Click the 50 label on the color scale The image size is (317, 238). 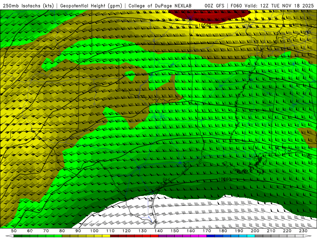point(14,231)
